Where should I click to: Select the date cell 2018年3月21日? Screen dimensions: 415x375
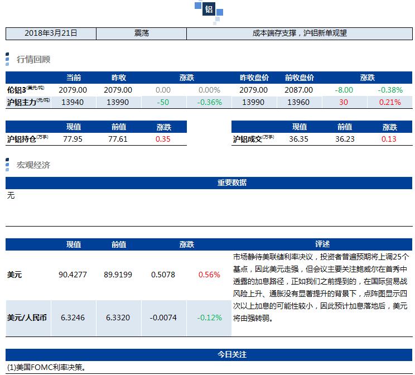point(51,33)
